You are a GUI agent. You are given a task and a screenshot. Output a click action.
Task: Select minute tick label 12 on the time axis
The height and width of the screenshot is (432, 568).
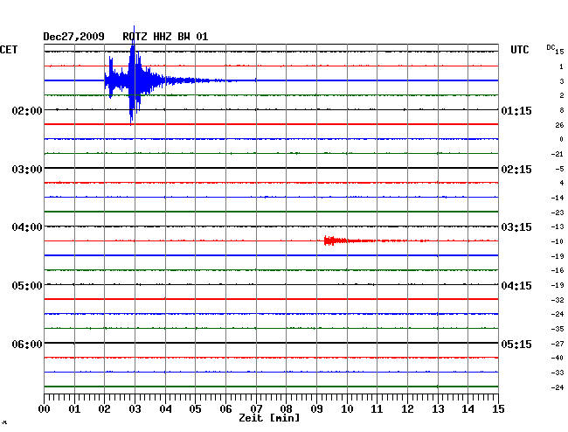(x=407, y=409)
